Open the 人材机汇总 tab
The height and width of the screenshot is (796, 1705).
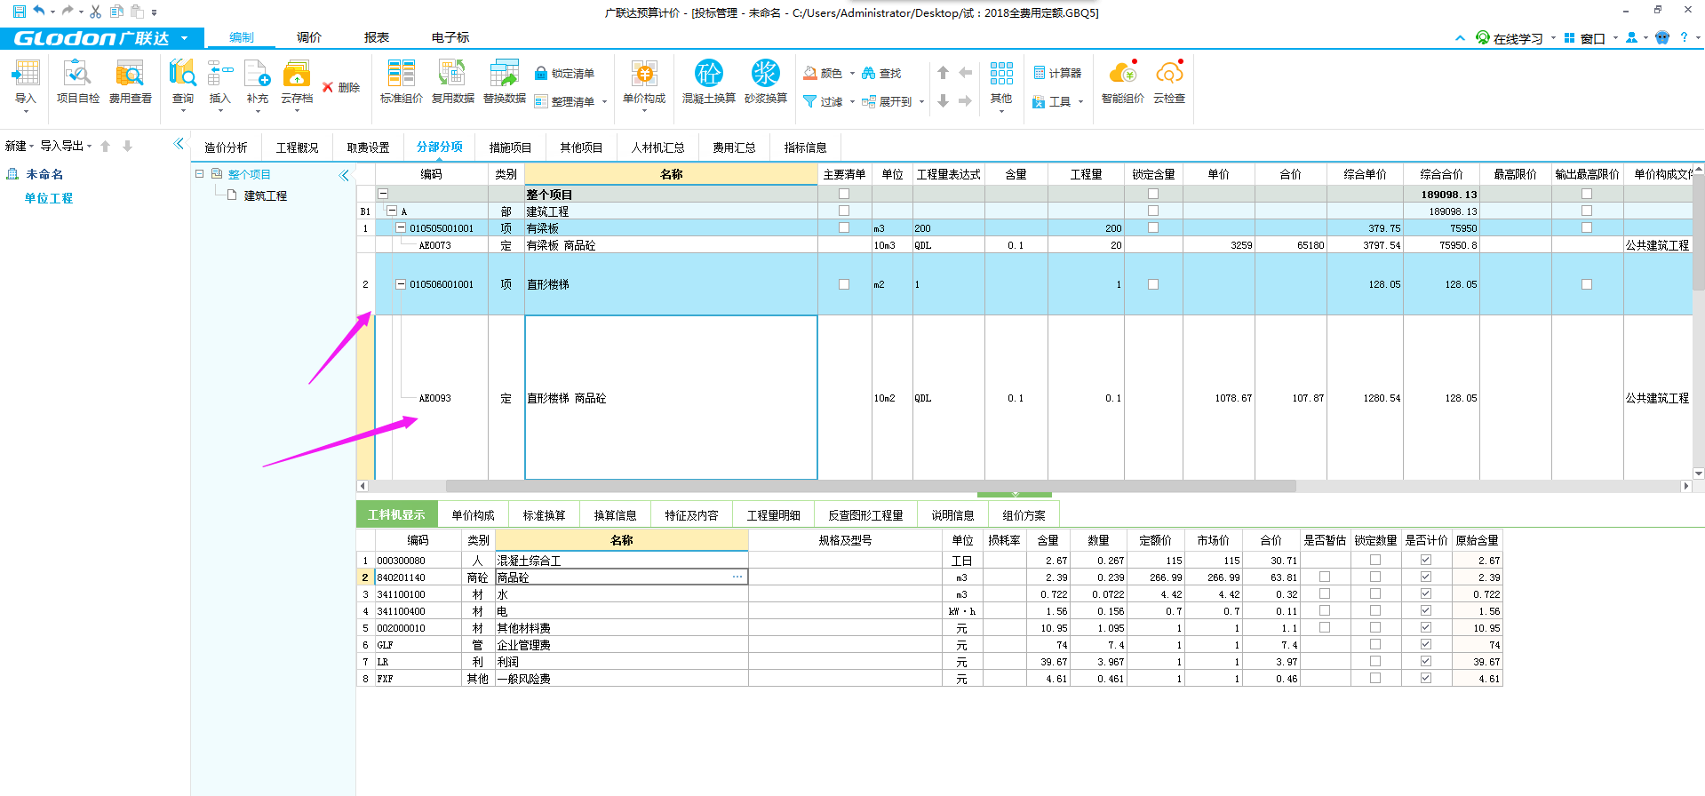coord(657,147)
